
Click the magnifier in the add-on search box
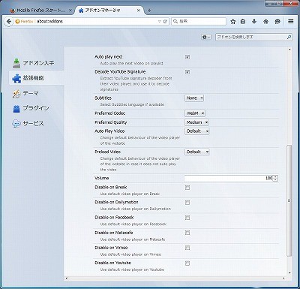pyautogui.click(x=289, y=37)
